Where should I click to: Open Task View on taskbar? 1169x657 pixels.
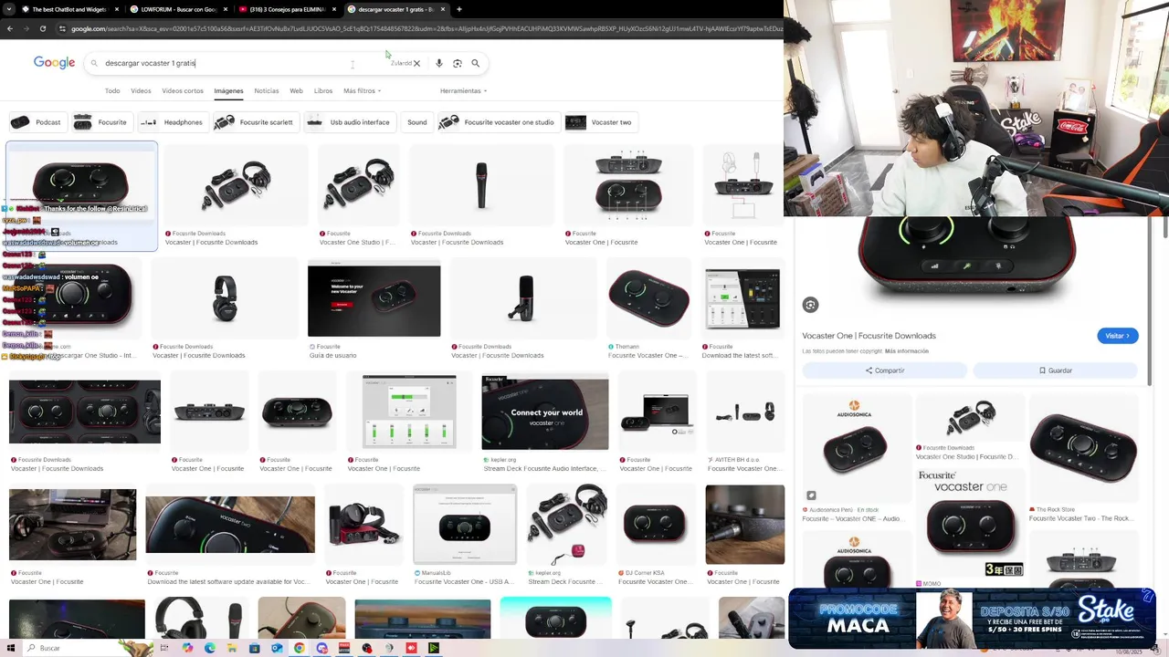165,648
